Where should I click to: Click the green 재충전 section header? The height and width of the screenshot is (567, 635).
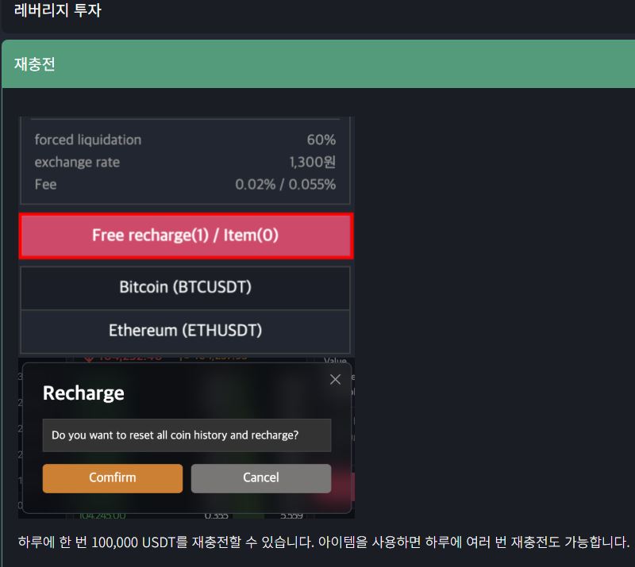pos(317,64)
